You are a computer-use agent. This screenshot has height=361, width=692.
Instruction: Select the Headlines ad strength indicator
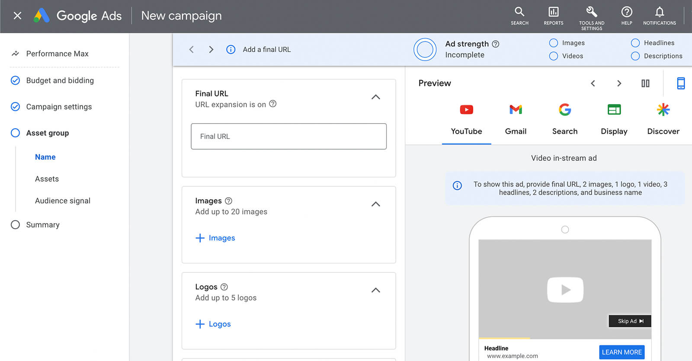click(x=652, y=43)
